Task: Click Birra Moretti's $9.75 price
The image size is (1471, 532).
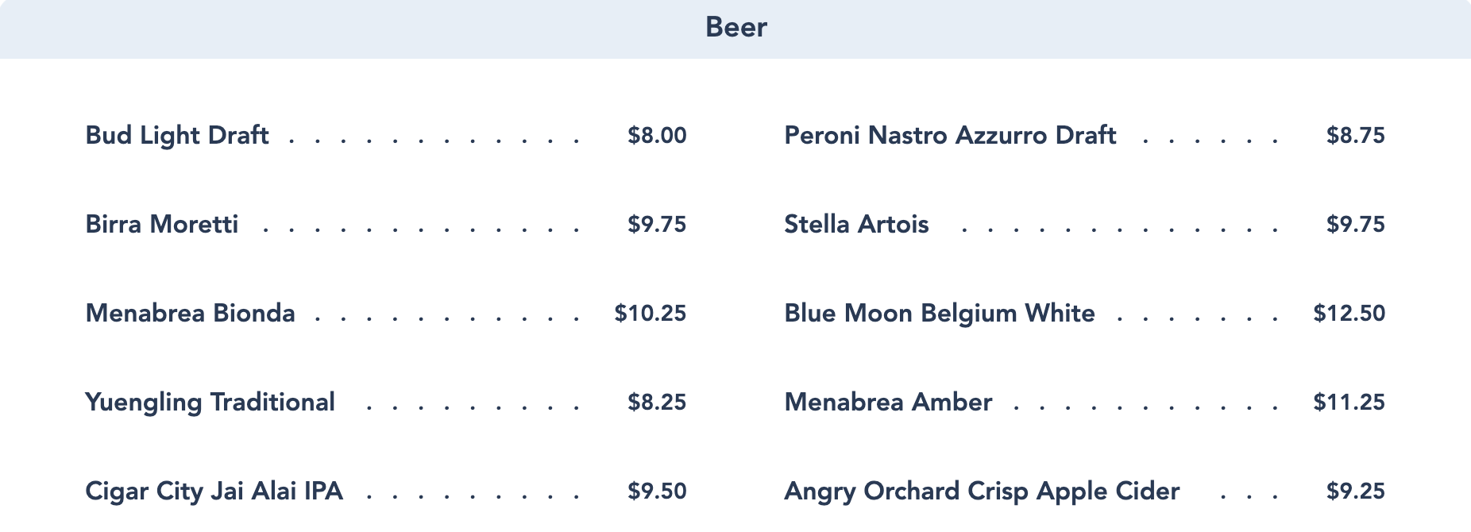Action: pyautogui.click(x=657, y=225)
